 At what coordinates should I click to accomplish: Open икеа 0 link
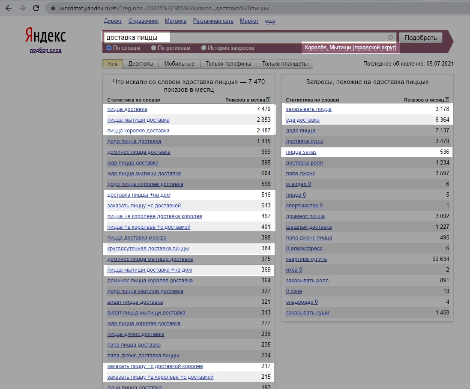[294, 270]
